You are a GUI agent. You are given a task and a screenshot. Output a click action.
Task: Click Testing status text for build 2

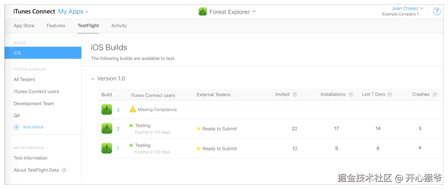click(x=143, y=126)
